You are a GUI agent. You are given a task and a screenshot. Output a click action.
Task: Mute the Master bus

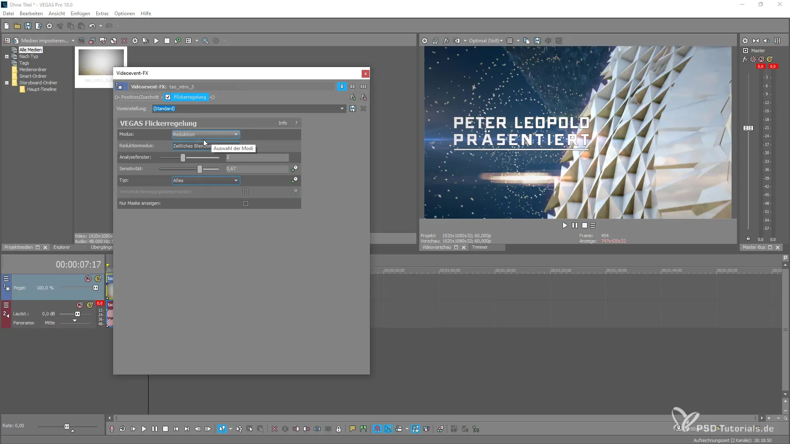point(761,59)
